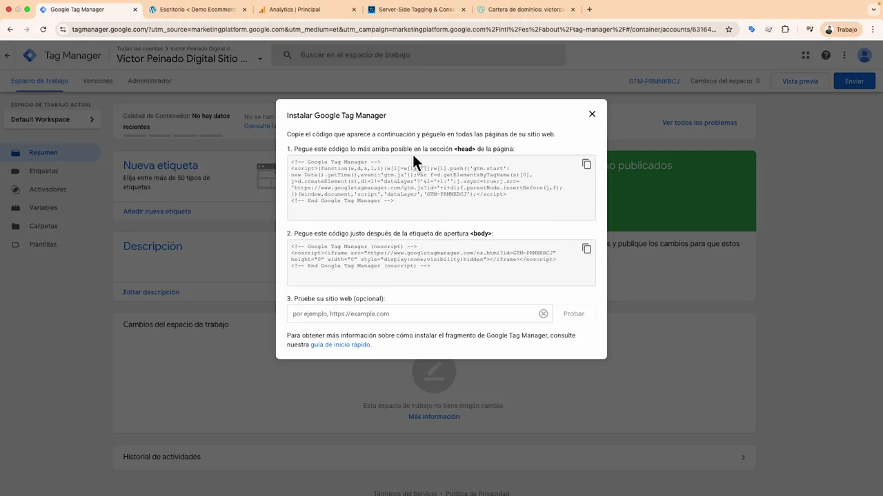Click Añadir nueva etiqueta
883x496 pixels.
[157, 211]
